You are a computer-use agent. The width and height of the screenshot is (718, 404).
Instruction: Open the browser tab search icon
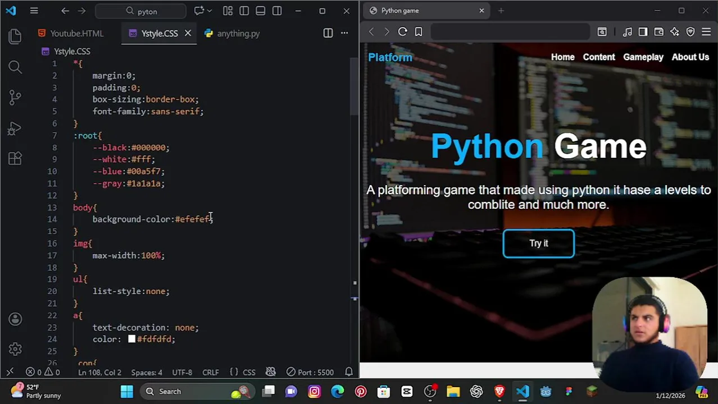click(602, 32)
